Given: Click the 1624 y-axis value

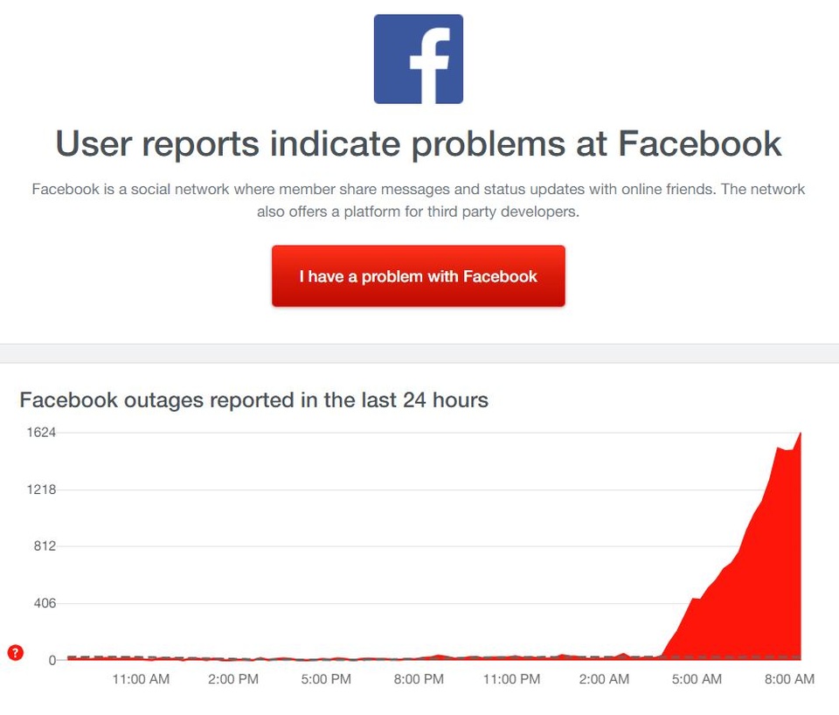Looking at the screenshot, I should pos(41,433).
